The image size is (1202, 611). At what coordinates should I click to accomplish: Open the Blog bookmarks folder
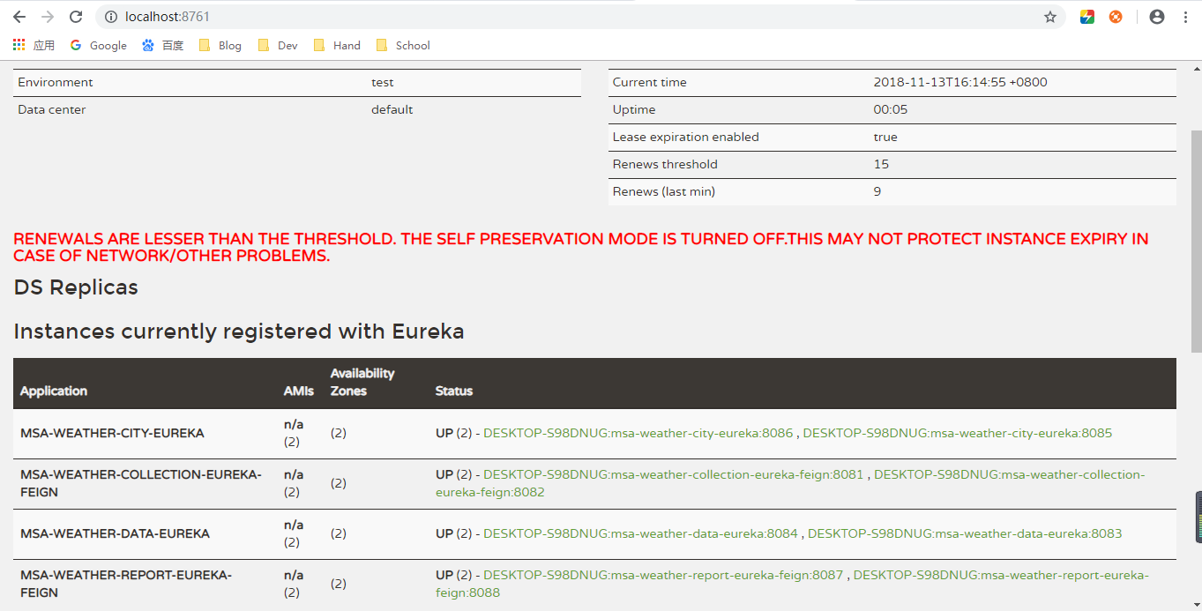(x=220, y=45)
